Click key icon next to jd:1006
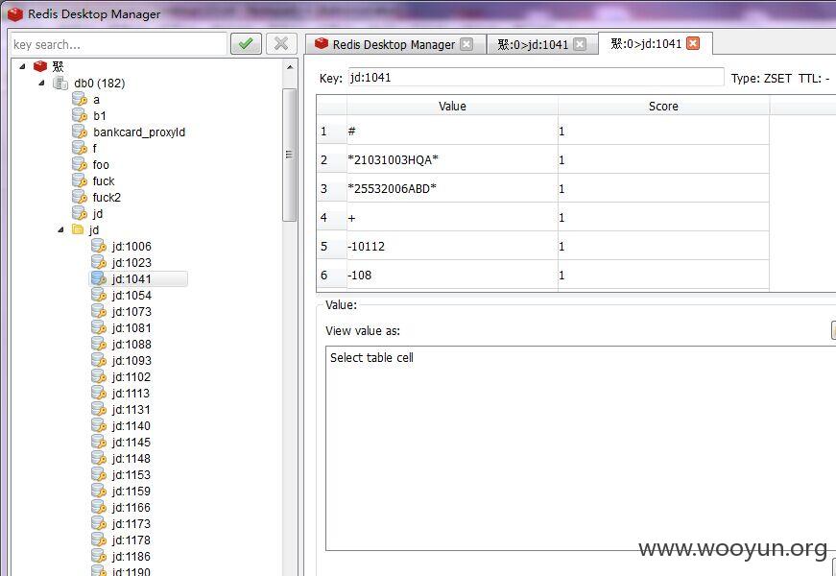Viewport: 836px width, 576px height. click(x=99, y=246)
